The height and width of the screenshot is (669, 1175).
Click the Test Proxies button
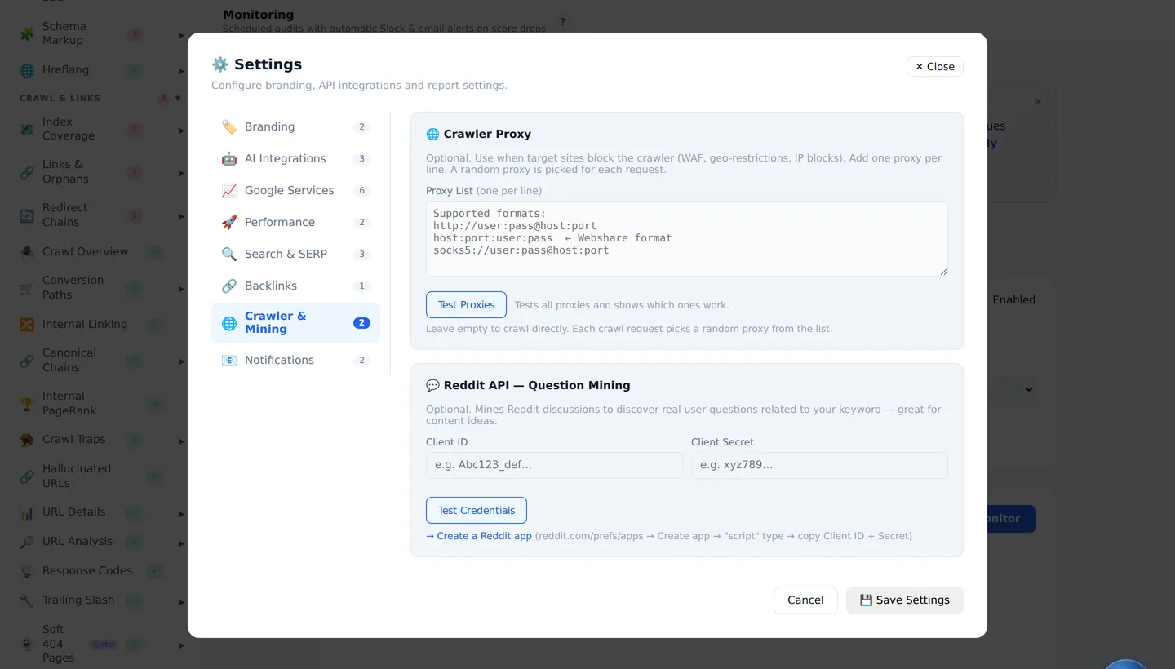click(x=466, y=304)
